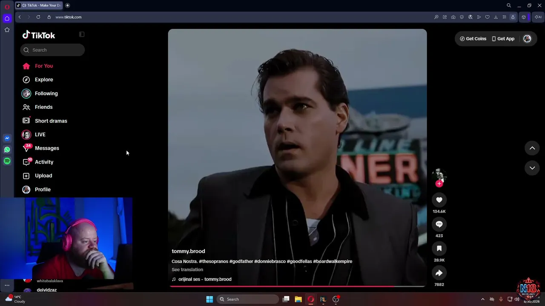Go to previous video with up chevron
This screenshot has width=545, height=306.
click(x=532, y=148)
